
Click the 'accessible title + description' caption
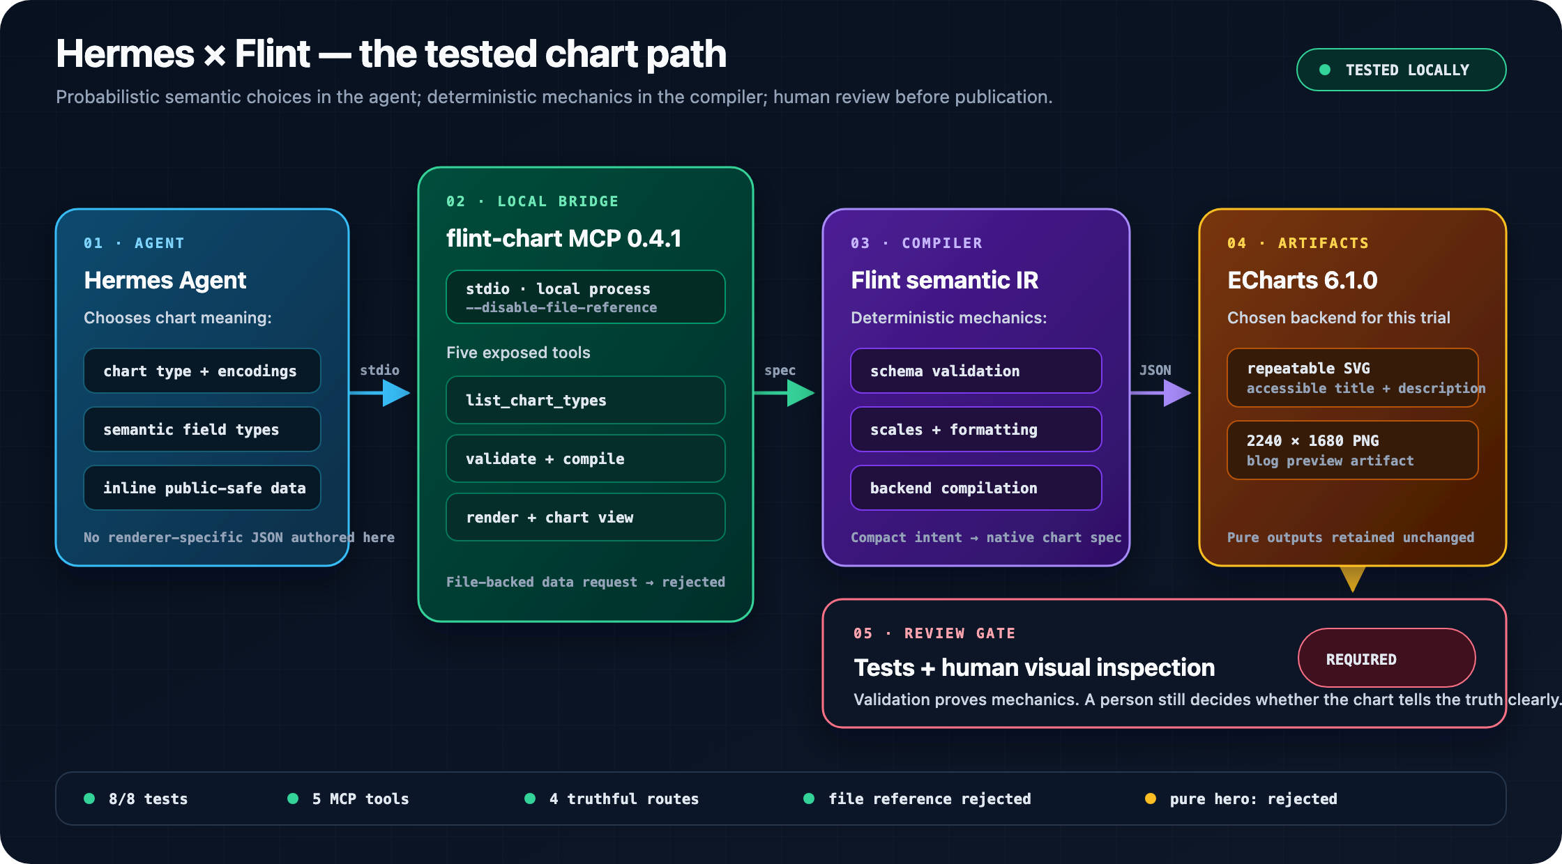[1366, 388]
